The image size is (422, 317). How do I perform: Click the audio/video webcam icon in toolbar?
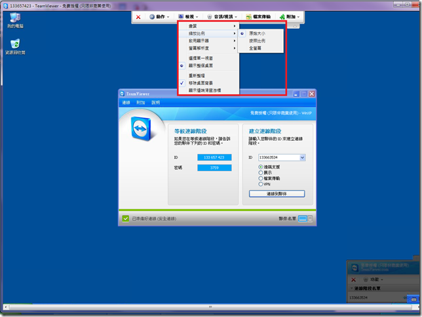coord(210,16)
